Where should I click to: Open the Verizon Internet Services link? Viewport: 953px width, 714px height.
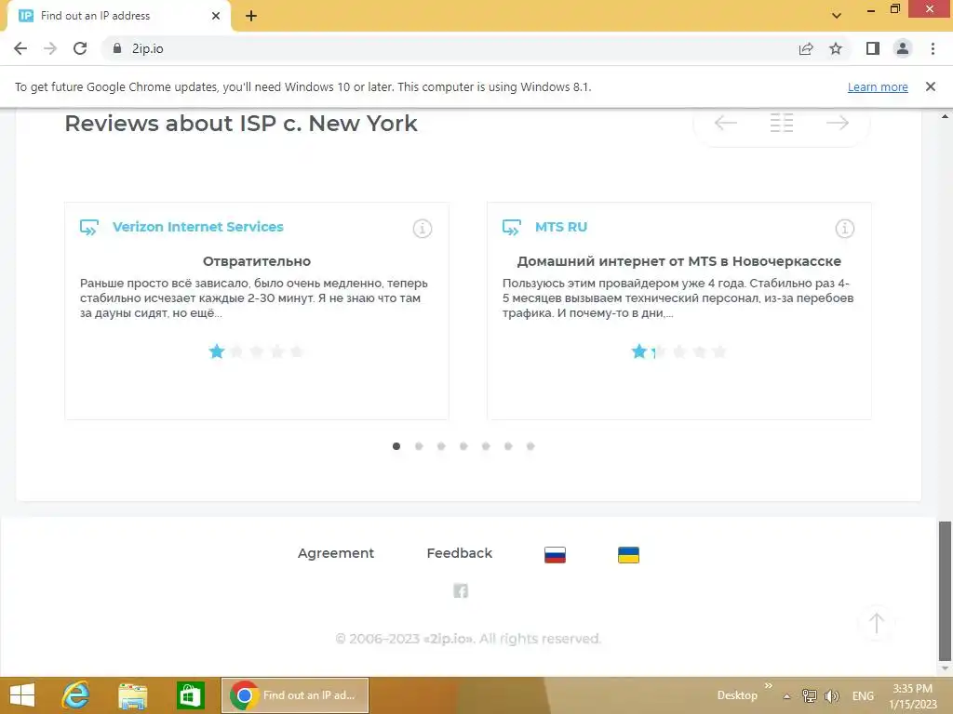point(198,227)
